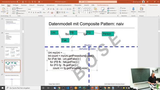
Task: Click the Kommentare button
Action: tap(153, 5)
